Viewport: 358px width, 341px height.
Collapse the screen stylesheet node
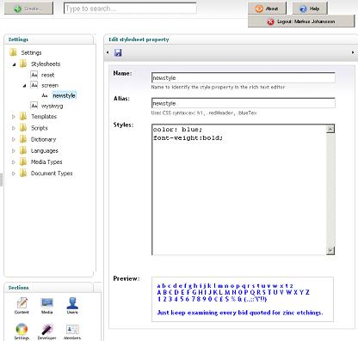24,86
